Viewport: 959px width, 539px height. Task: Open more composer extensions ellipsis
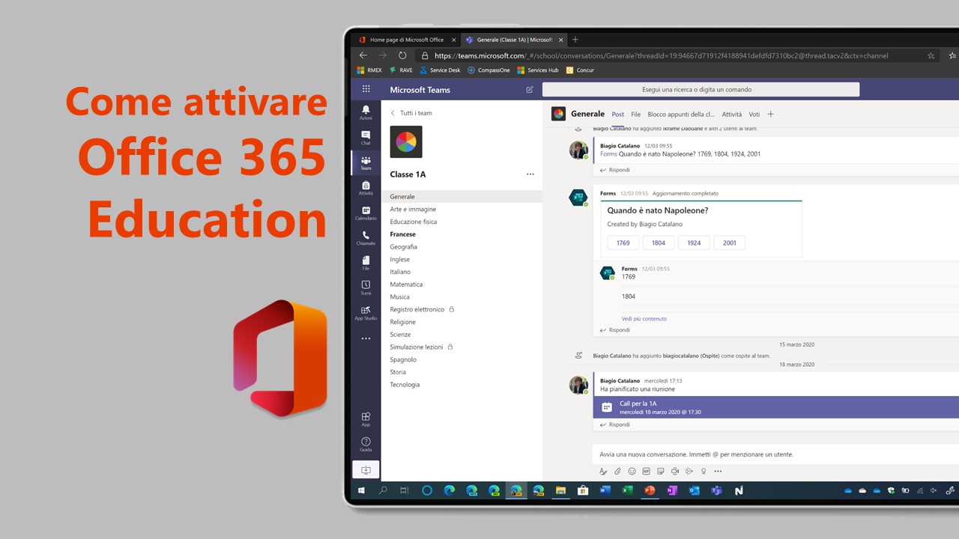click(718, 472)
